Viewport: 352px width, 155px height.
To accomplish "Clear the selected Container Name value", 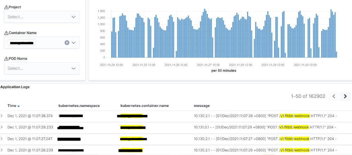I will pos(67,43).
